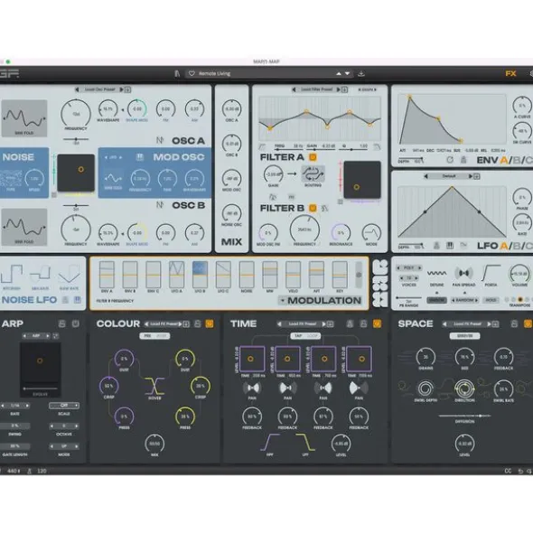Lock the ARP section with its padlock icon
The width and height of the screenshot is (533, 534).
coord(61,323)
